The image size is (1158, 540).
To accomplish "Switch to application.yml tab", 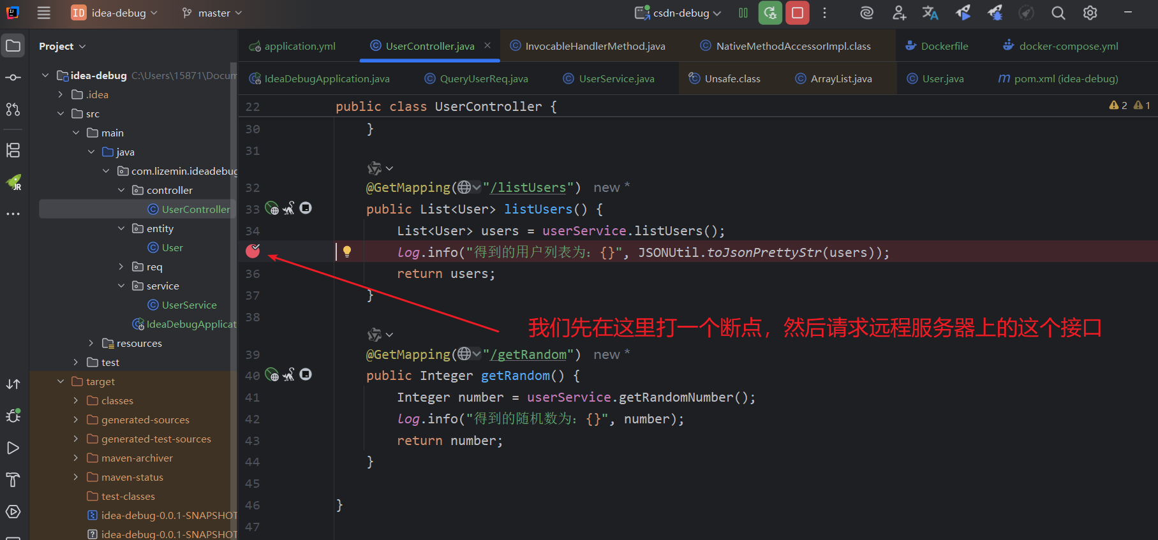I will [292, 46].
